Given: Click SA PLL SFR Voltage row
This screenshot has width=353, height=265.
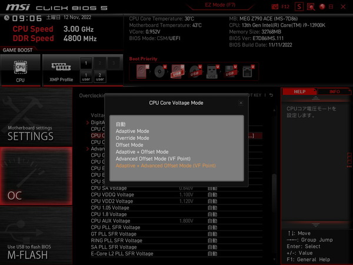Looking at the screenshot, I should pyautogui.click(x=176, y=247).
